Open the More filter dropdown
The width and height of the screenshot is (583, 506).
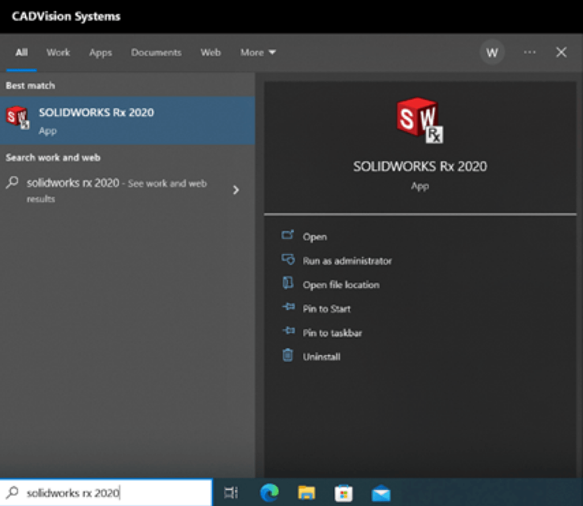click(257, 52)
